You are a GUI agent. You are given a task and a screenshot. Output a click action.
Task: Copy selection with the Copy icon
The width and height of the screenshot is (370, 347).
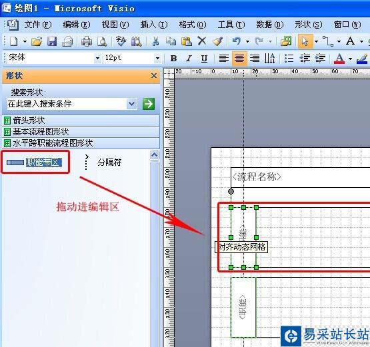coord(171,41)
